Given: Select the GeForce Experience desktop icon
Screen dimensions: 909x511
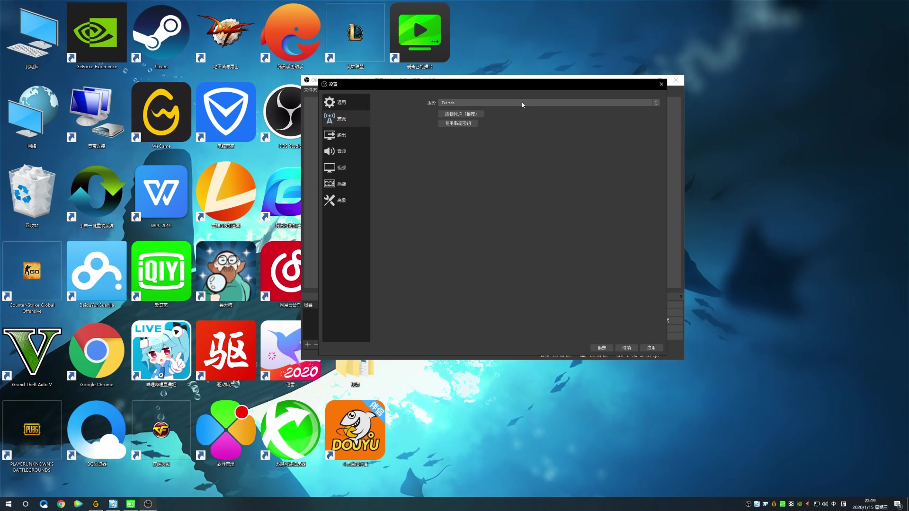Looking at the screenshot, I should tap(97, 37).
